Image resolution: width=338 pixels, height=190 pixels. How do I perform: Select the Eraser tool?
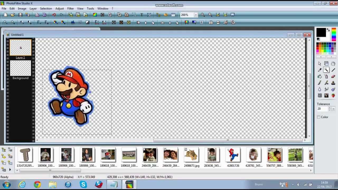pyautogui.click(x=333, y=76)
